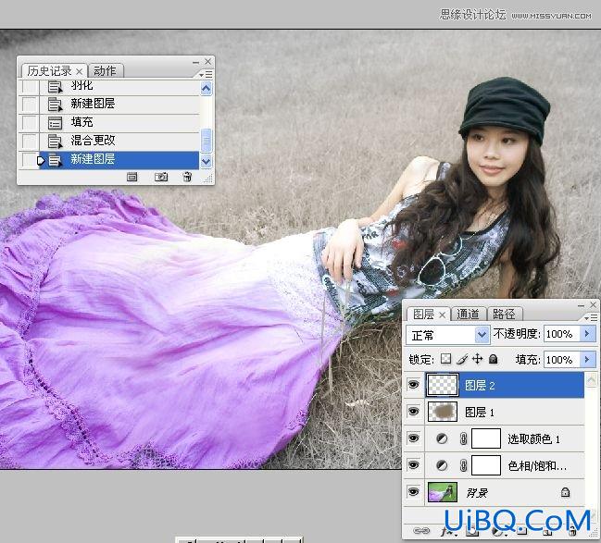Select the 背景 layer name

click(x=477, y=492)
